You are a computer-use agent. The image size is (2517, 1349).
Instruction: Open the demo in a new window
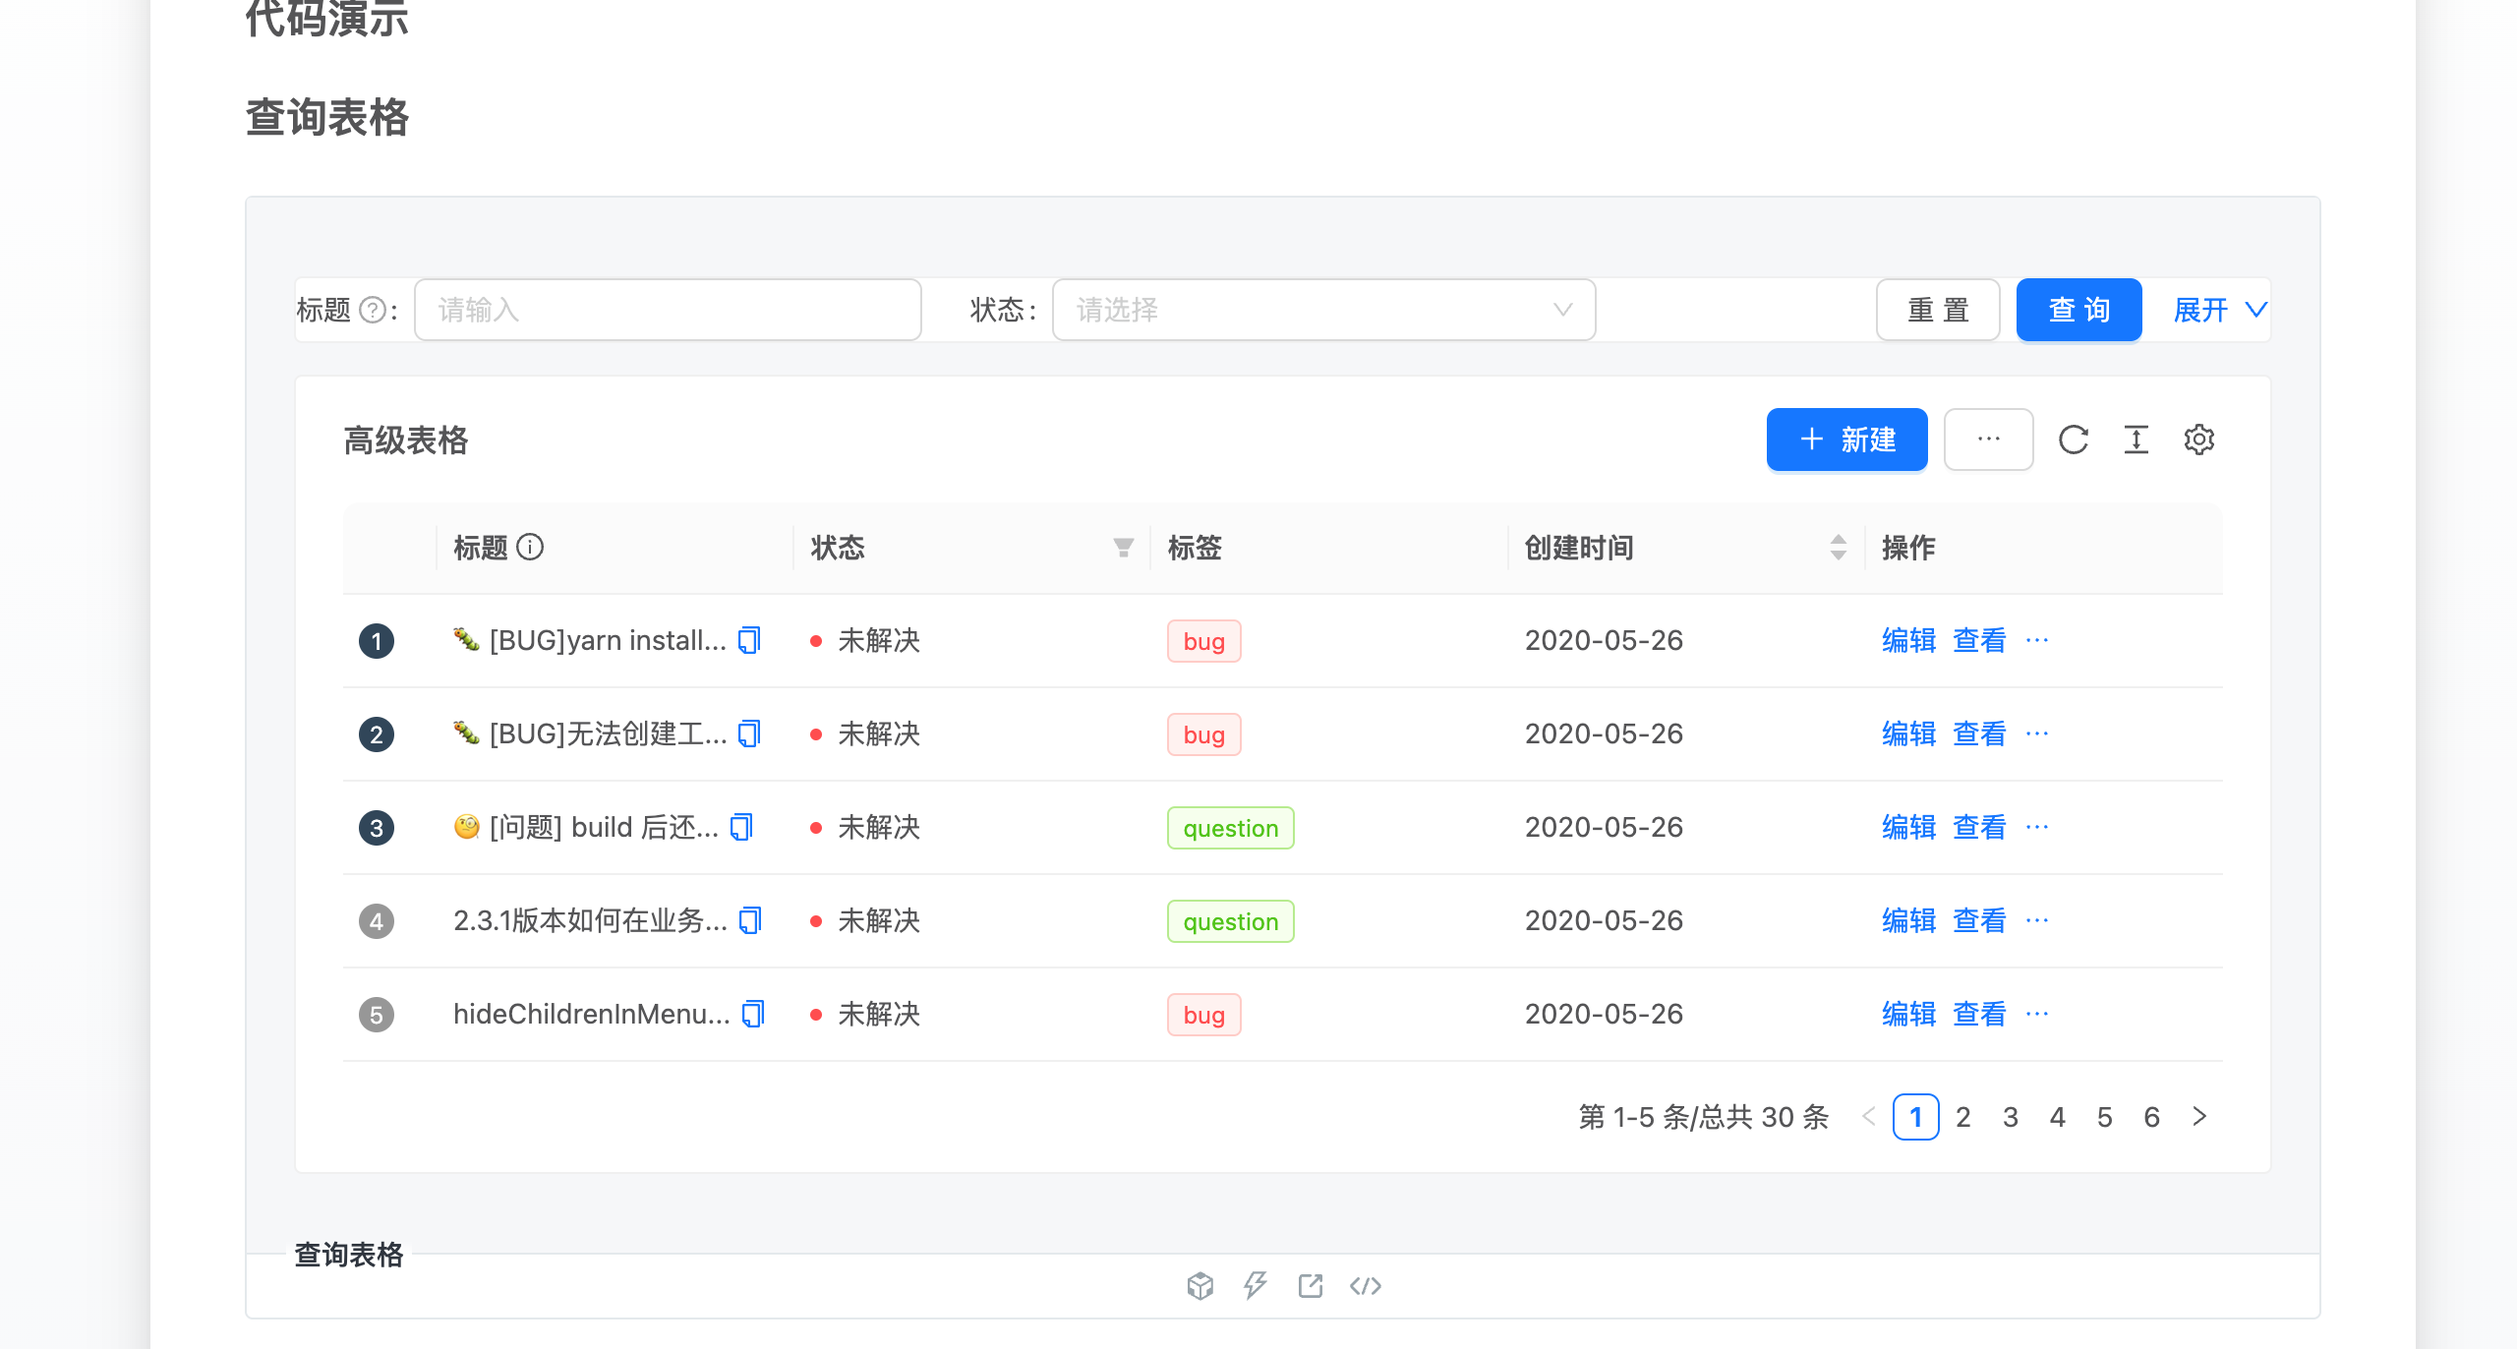point(1310,1285)
